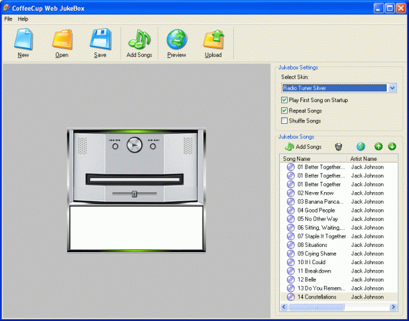Open the Help menu
The width and height of the screenshot is (409, 321).
click(23, 19)
